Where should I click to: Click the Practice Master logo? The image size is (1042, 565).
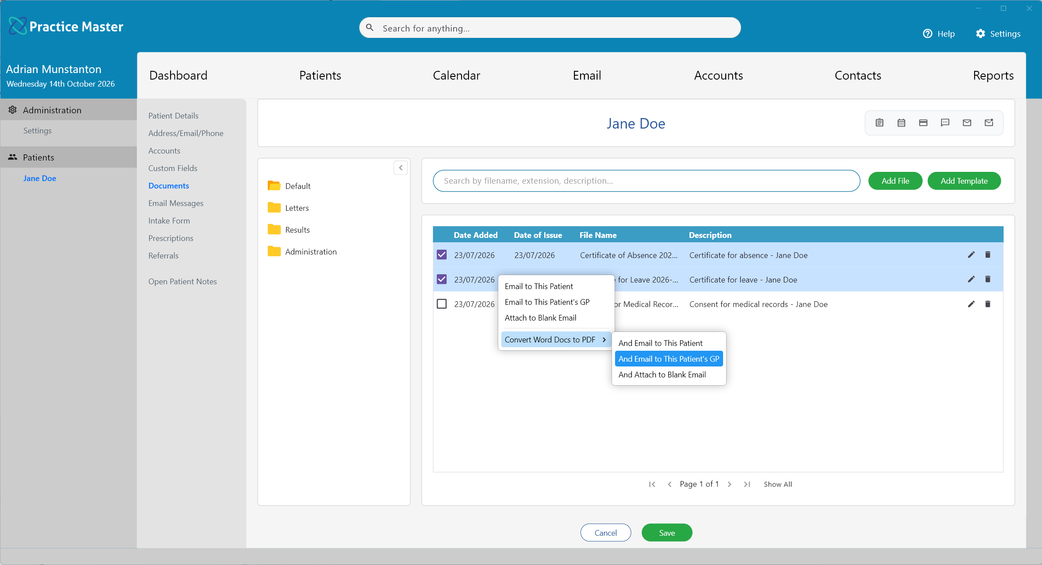click(x=66, y=26)
